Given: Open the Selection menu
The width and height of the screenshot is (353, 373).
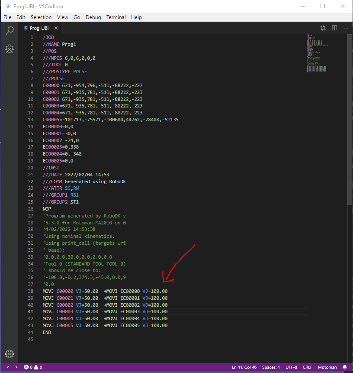Looking at the screenshot, I should pos(41,17).
